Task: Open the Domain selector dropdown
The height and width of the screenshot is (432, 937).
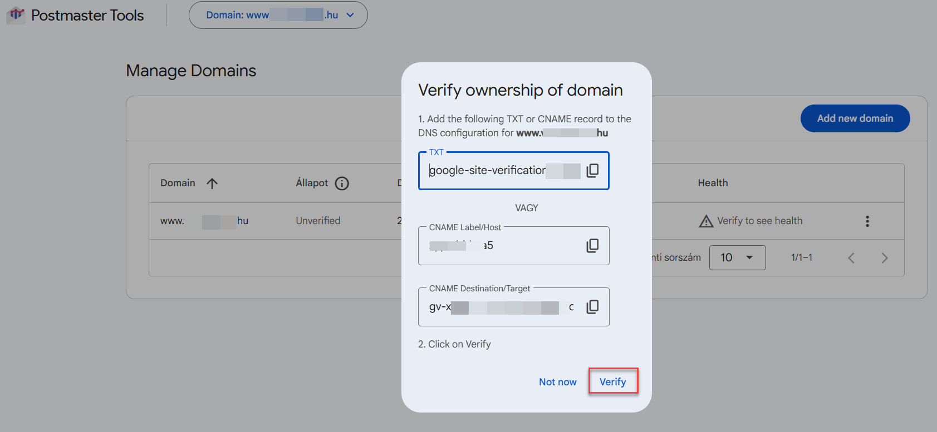Action: (278, 15)
